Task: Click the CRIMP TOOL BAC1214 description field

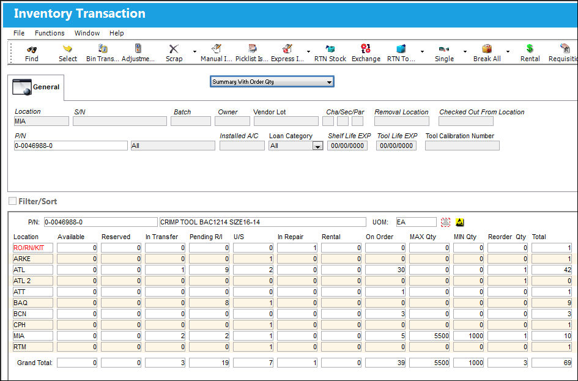Action: click(263, 222)
